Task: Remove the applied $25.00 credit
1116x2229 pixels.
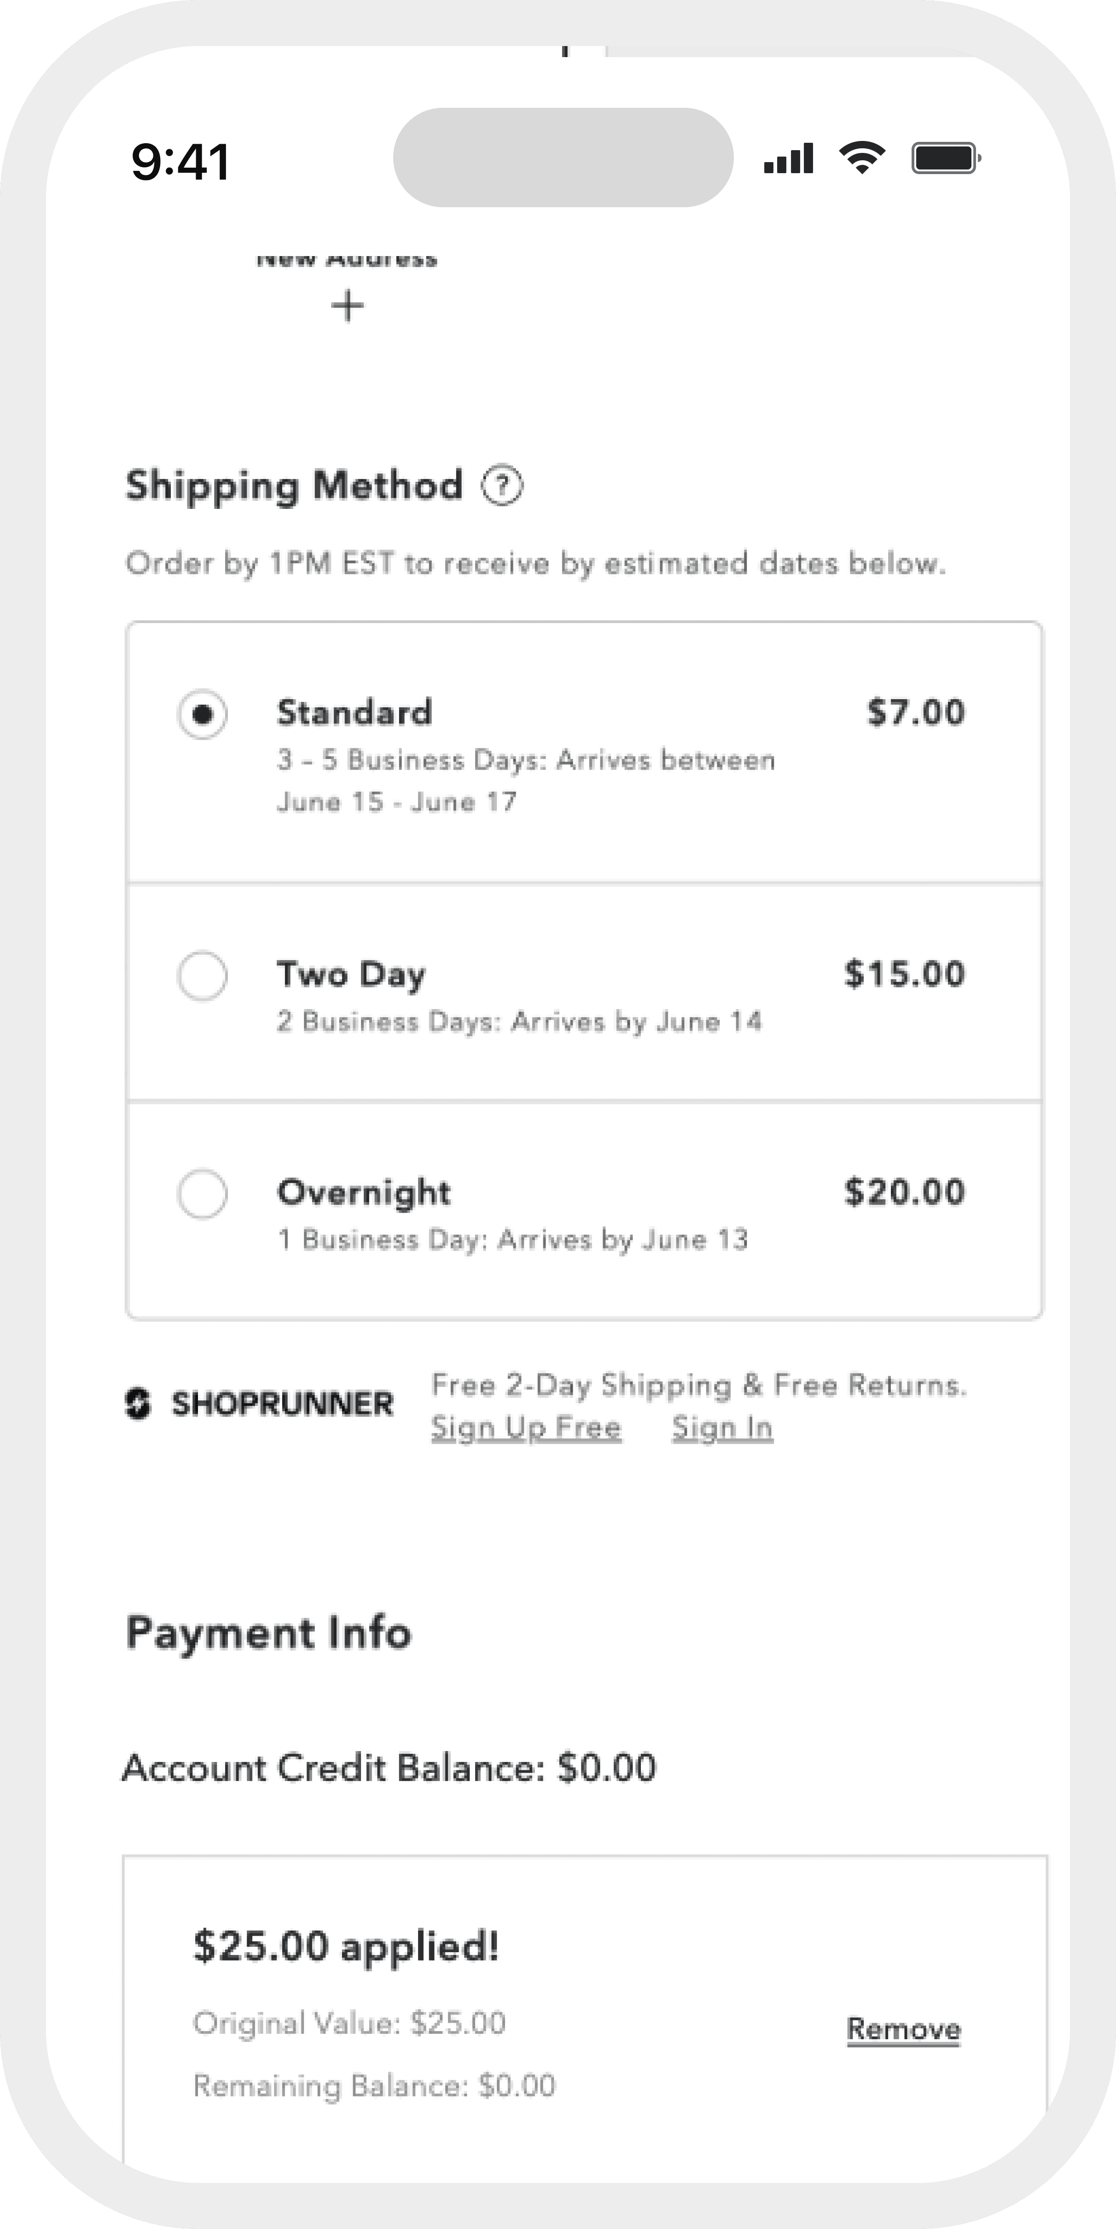Action: pyautogui.click(x=903, y=2029)
